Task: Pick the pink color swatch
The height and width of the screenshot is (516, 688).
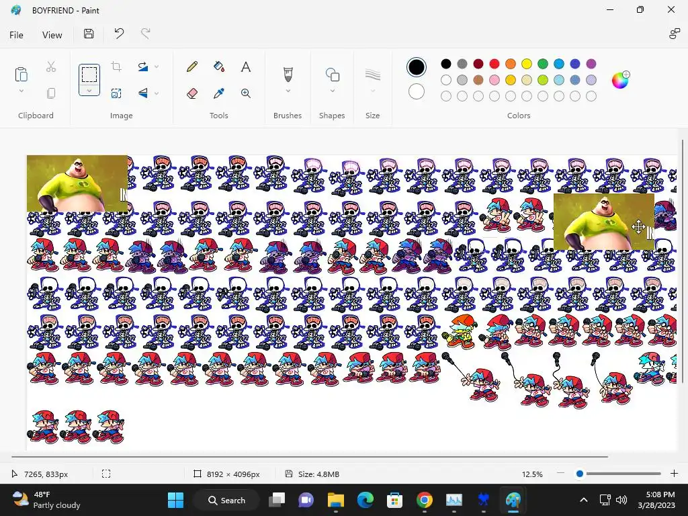Action: [494, 80]
